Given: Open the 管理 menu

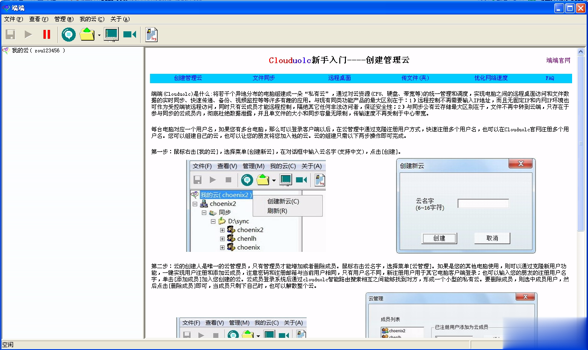Looking at the screenshot, I should (x=64, y=19).
